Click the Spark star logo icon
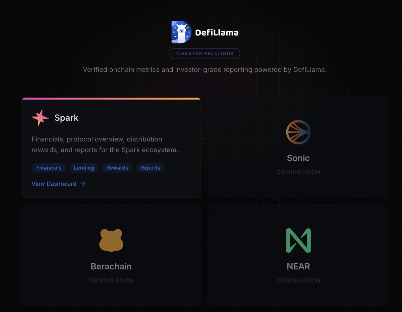The width and height of the screenshot is (402, 312). pos(40,118)
